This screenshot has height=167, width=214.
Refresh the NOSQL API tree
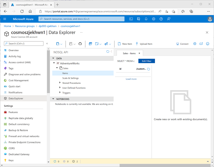pos(108,51)
